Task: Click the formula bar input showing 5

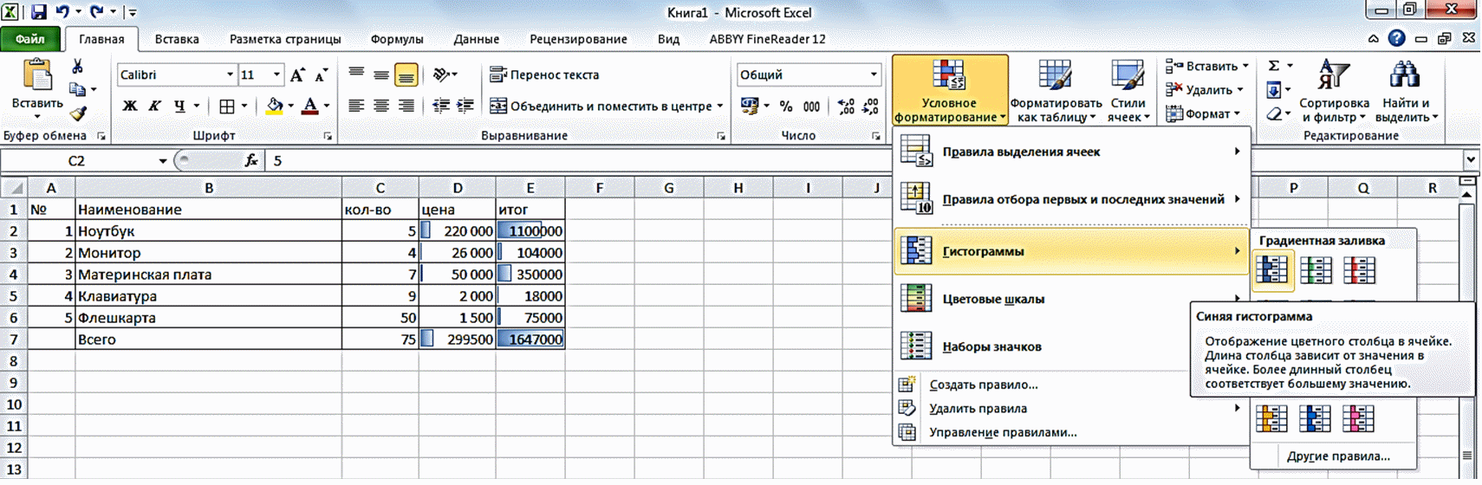Action: pos(864,160)
